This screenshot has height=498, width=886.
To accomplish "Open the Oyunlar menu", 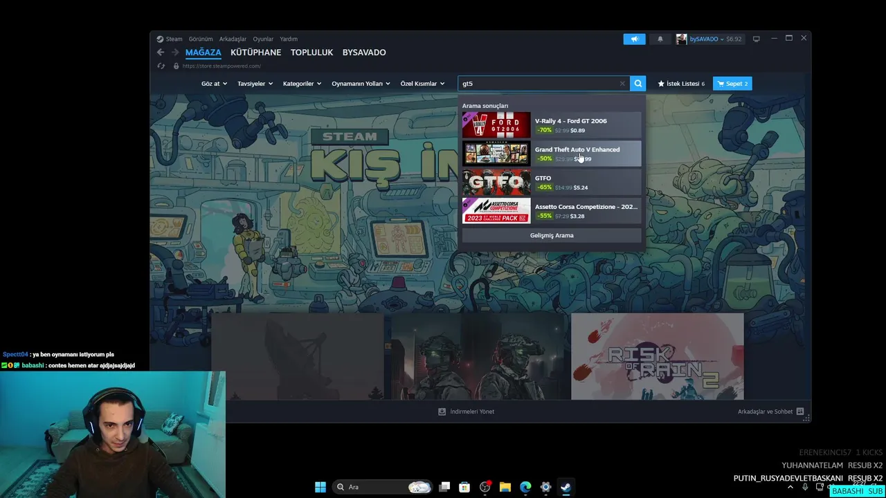I will tap(263, 39).
